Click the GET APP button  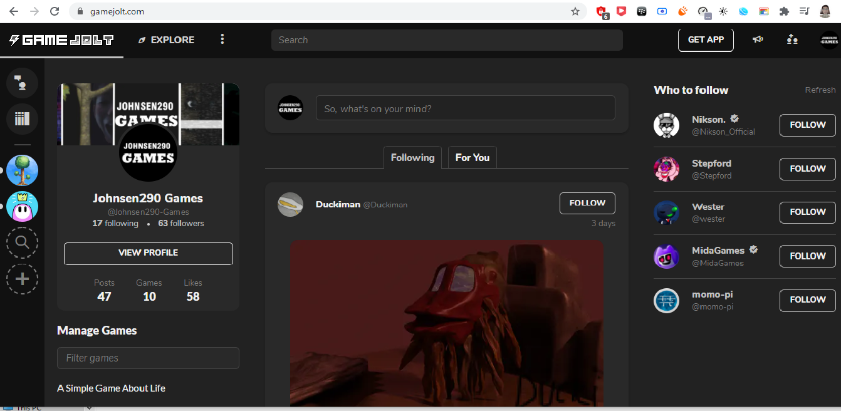pyautogui.click(x=706, y=40)
